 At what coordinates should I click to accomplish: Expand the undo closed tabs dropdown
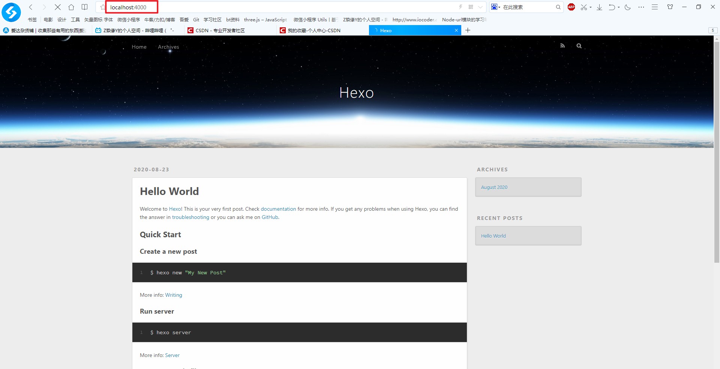pos(619,7)
